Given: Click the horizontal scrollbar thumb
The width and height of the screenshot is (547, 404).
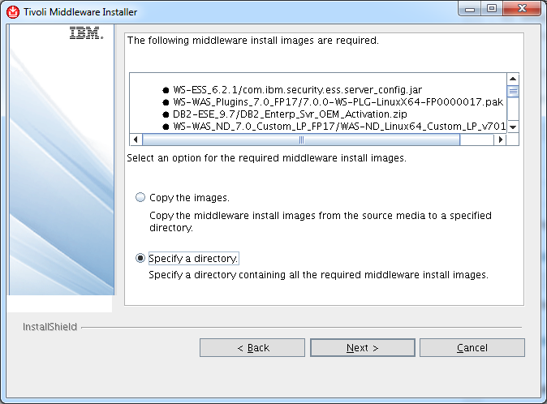Looking at the screenshot, I should pos(301,140).
